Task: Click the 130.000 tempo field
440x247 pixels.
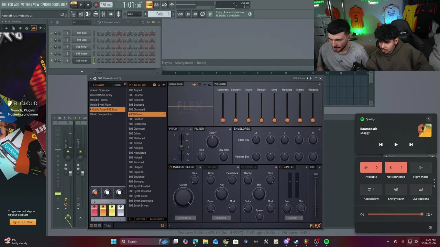Action: (106, 5)
